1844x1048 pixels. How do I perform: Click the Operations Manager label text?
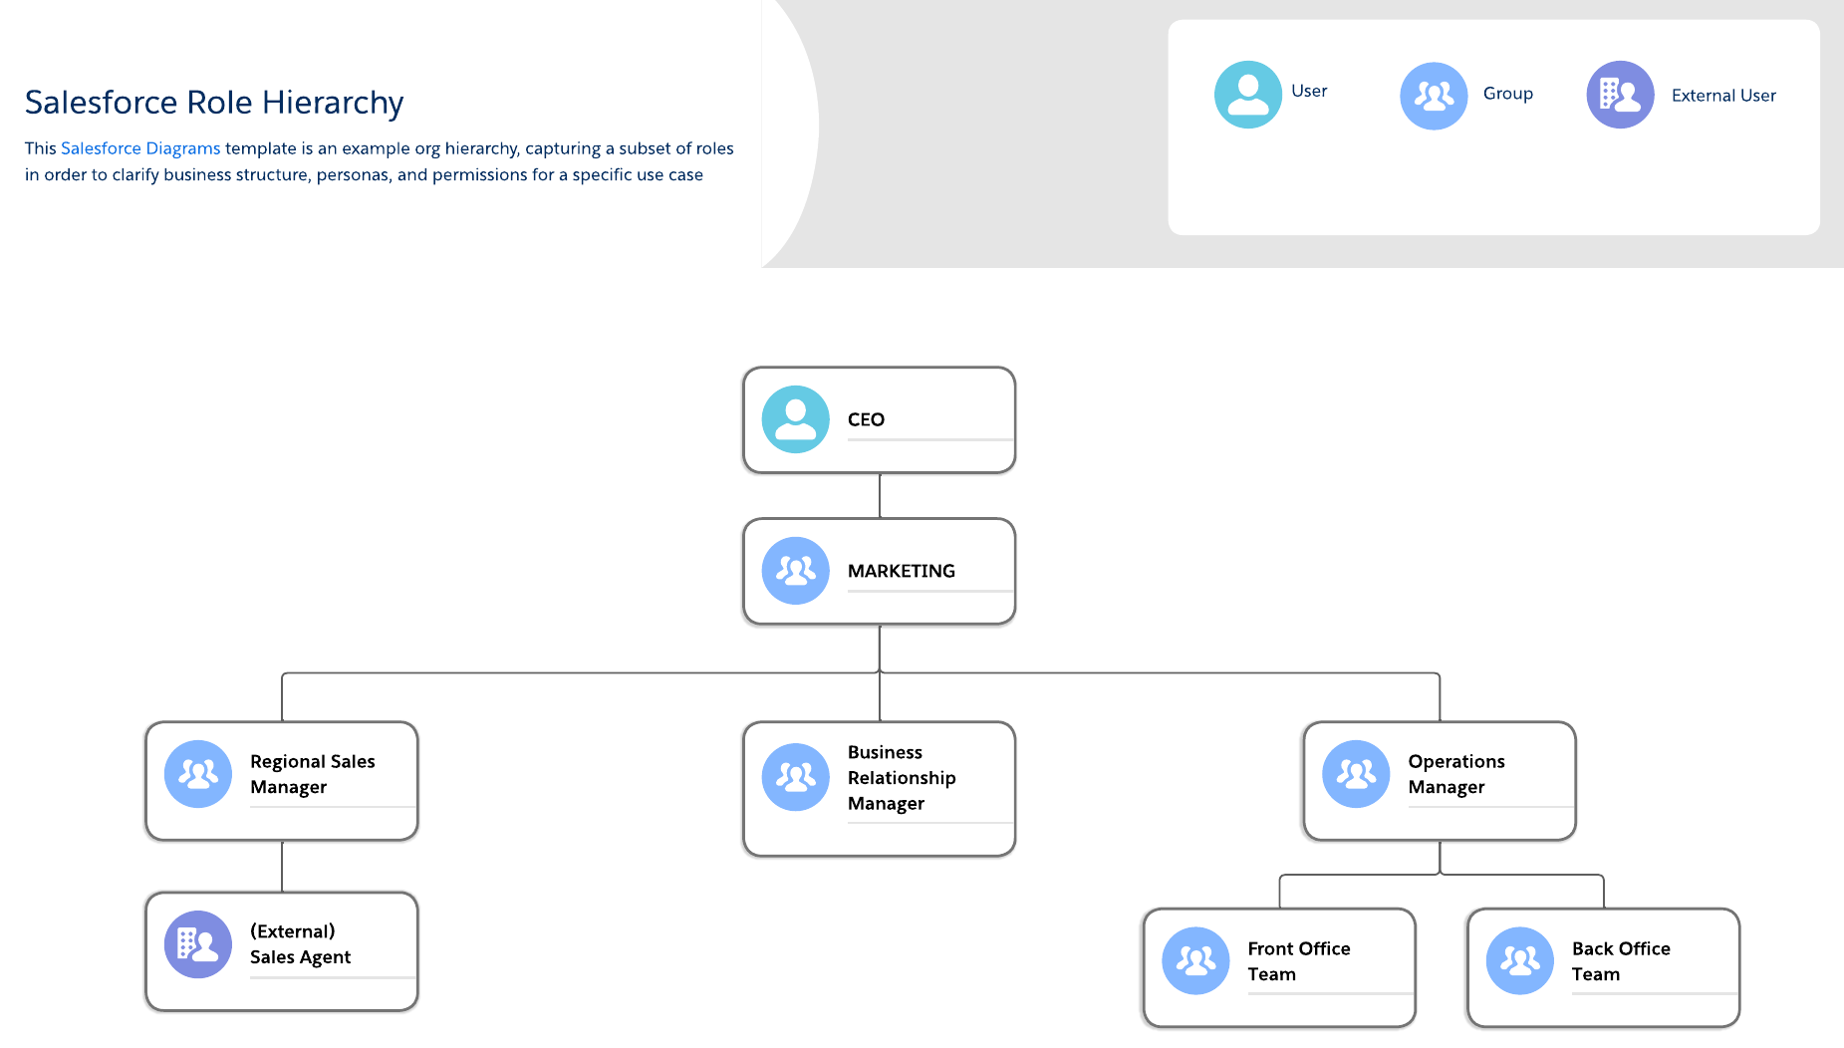point(1455,774)
